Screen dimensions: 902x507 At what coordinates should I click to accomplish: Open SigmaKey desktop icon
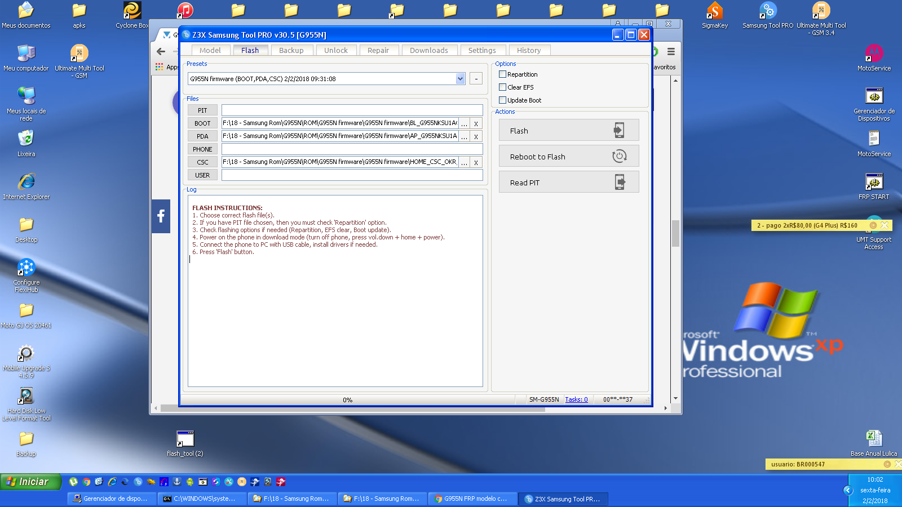pyautogui.click(x=715, y=15)
